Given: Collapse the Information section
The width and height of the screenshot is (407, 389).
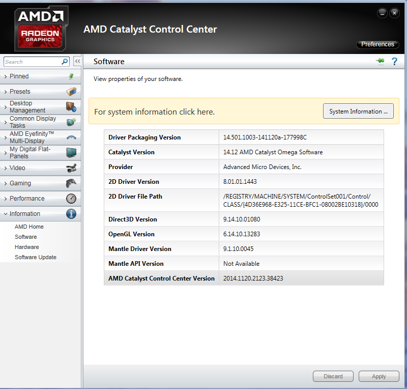Looking at the screenshot, I should pos(41,214).
